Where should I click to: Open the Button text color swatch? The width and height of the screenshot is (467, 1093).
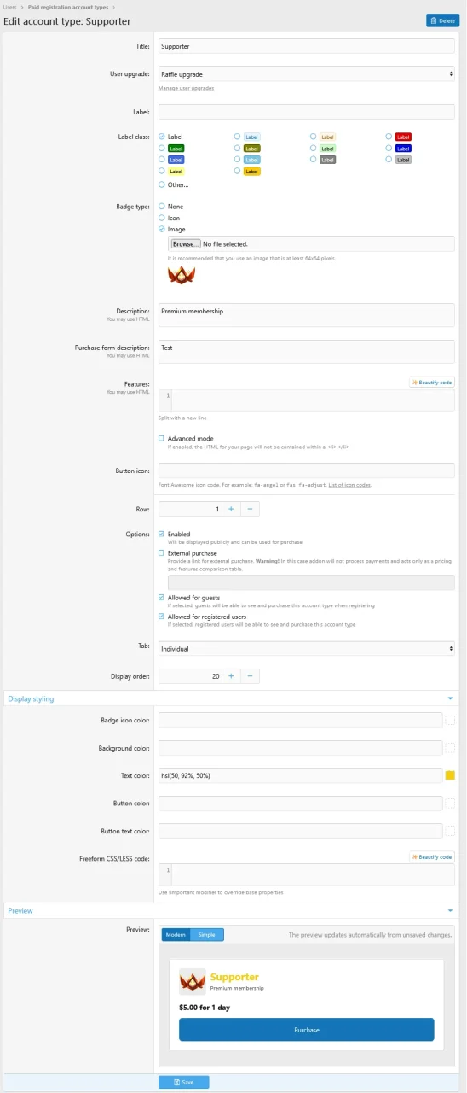coord(450,831)
